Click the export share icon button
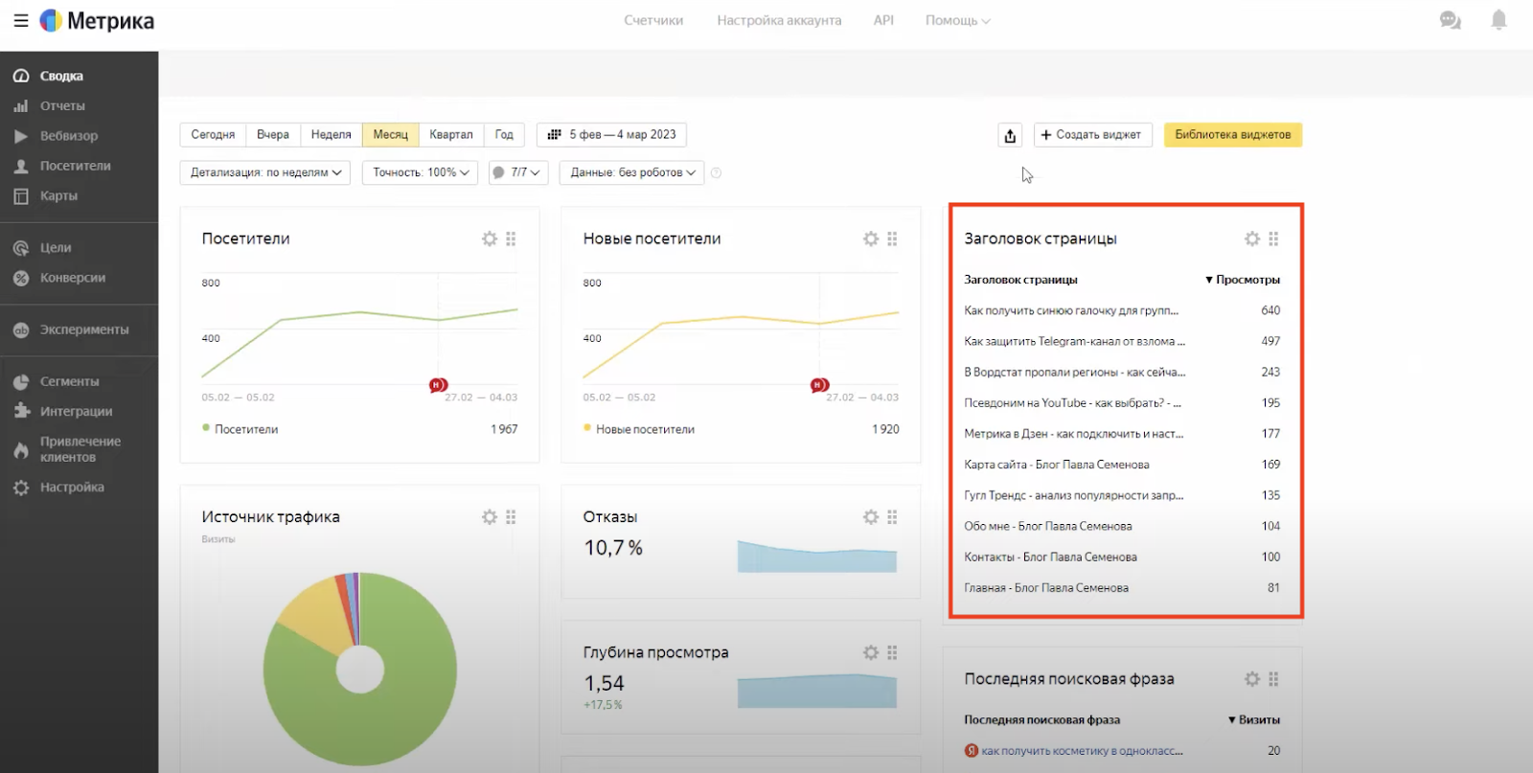1533x773 pixels. (x=1010, y=135)
